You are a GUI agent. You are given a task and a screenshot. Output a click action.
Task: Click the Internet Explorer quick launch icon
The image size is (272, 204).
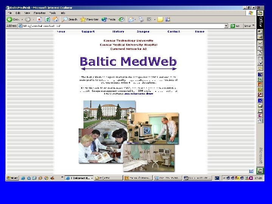(23, 178)
